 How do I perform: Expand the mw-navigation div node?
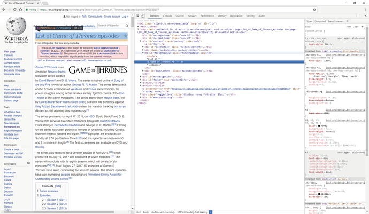[141, 77]
